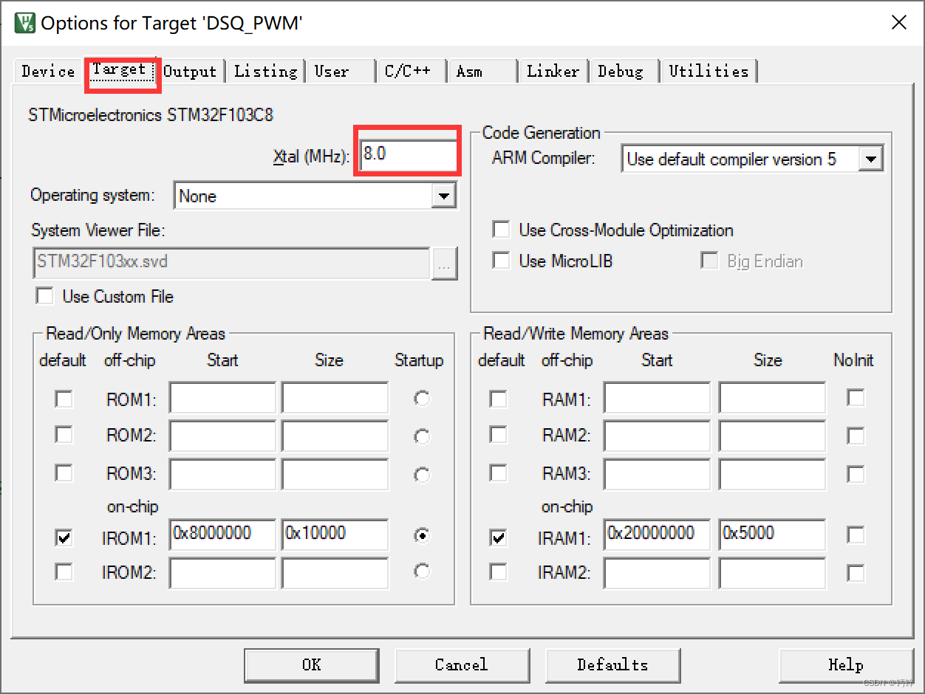Image resolution: width=925 pixels, height=694 pixels.
Task: Select the IROM1 Startup radio button
Action: pyautogui.click(x=422, y=536)
